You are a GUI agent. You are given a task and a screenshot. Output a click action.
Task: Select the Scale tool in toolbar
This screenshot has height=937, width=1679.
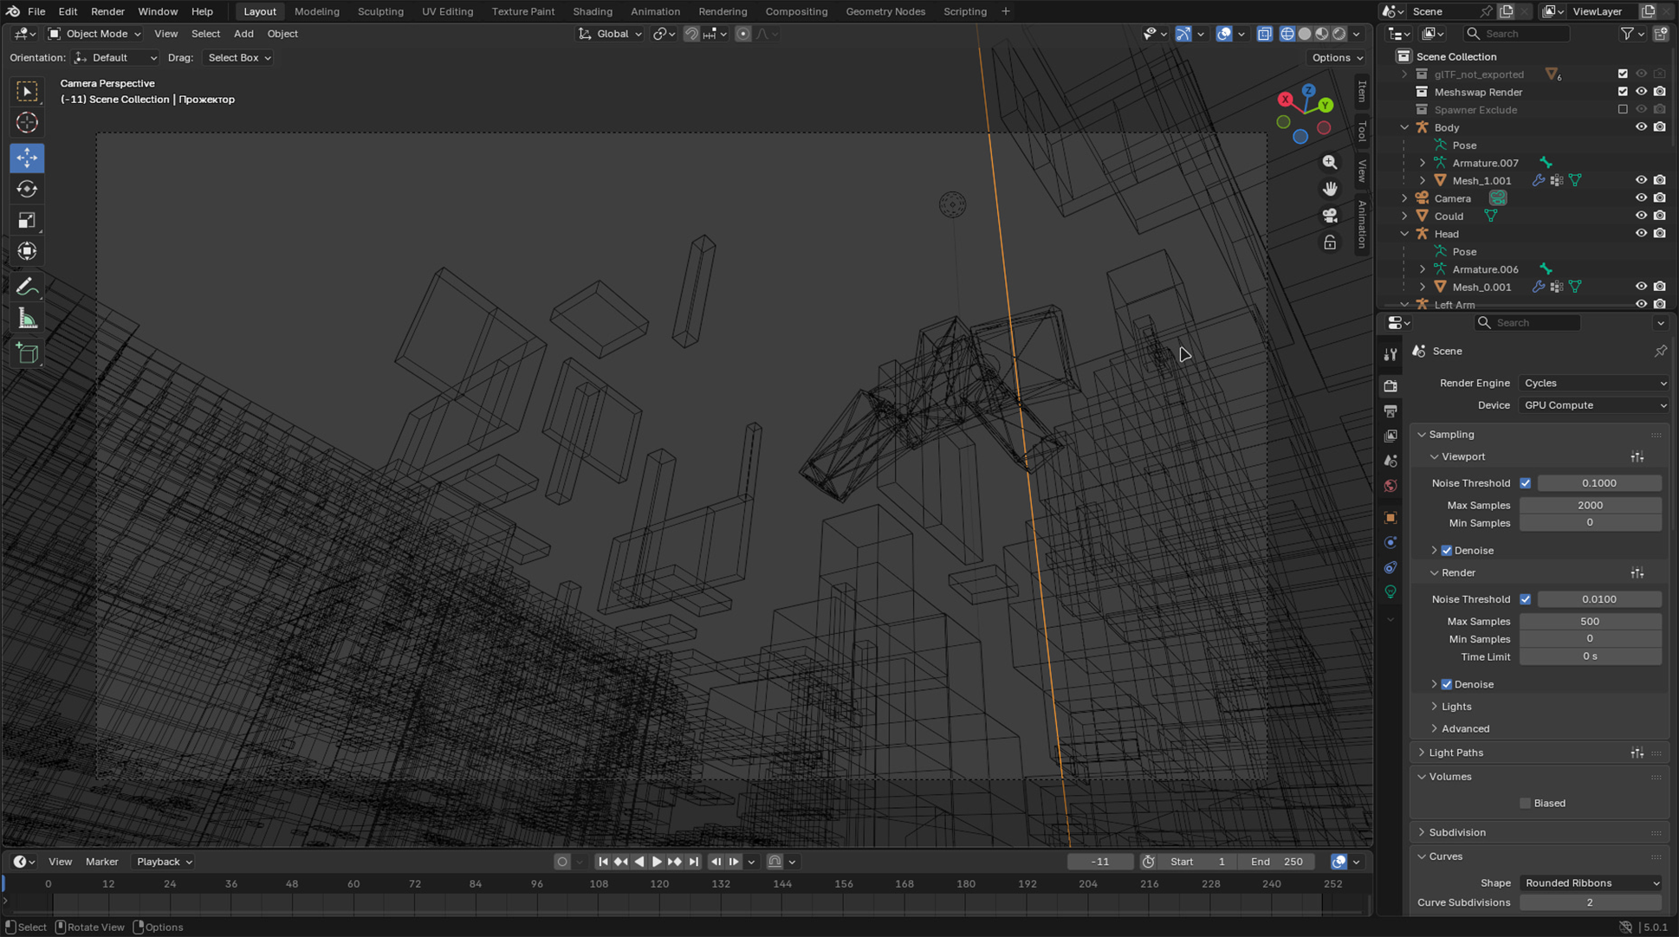[x=27, y=220]
